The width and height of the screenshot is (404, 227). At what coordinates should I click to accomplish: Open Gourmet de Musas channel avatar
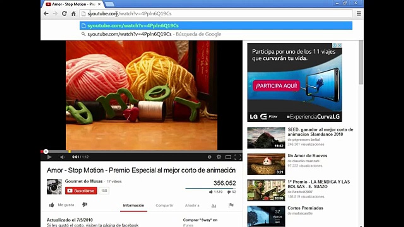coord(54,187)
